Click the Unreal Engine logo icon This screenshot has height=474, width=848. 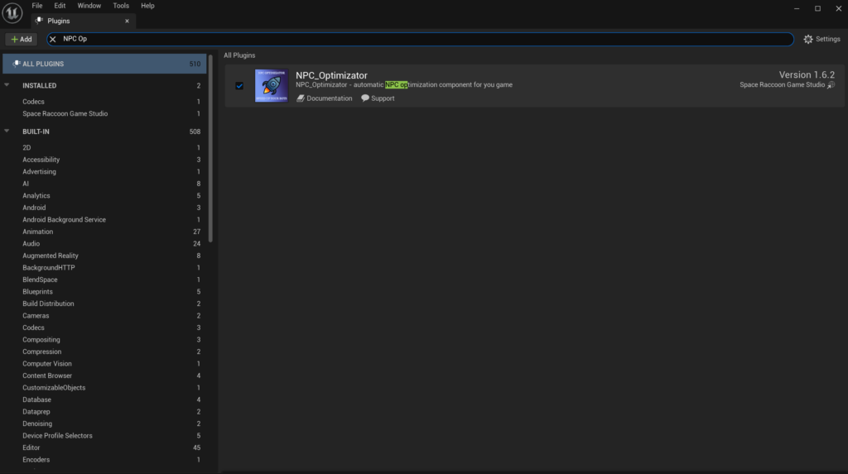click(x=12, y=13)
